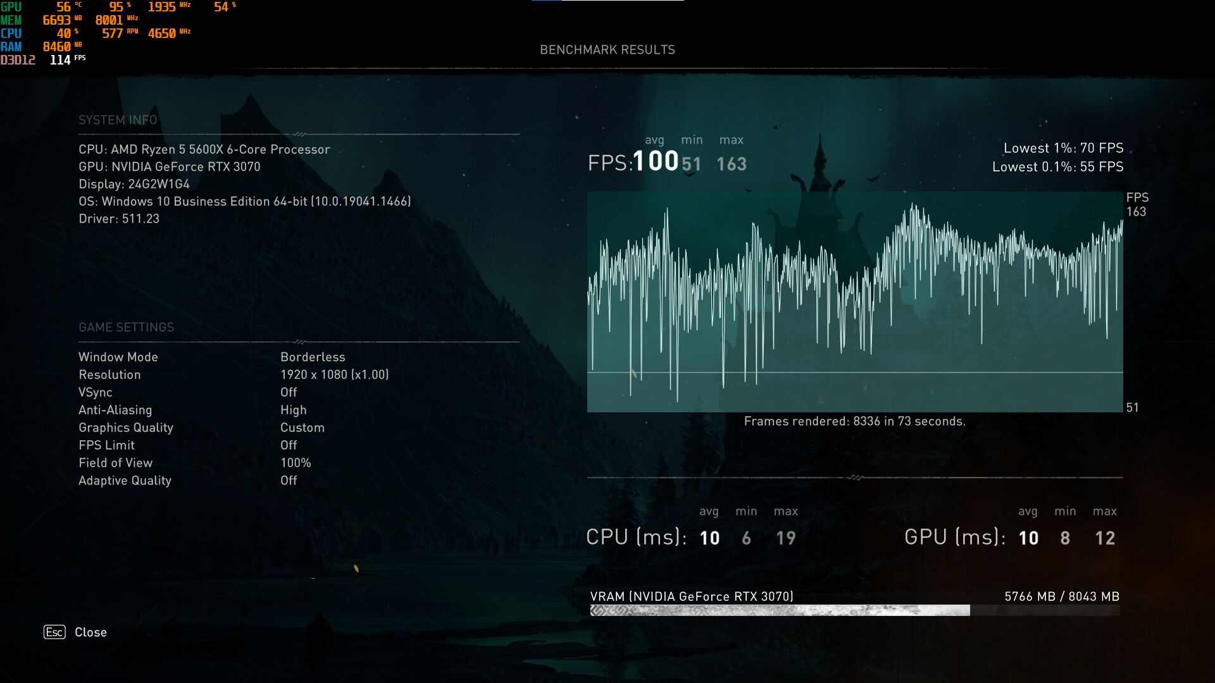
Task: Click the overlay D3D12 114 FPS reading
Action: point(68,60)
